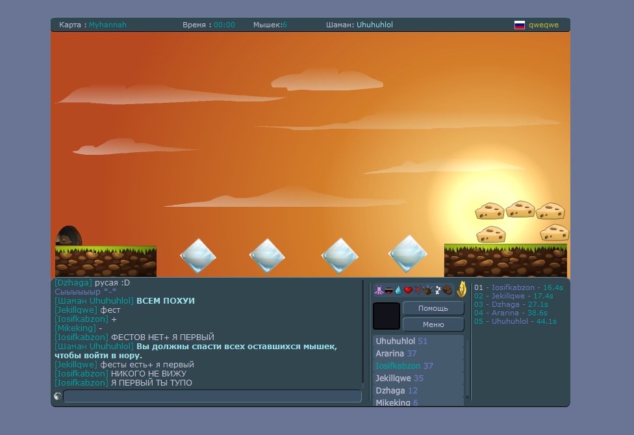Click [Mikeking] name in chat

coord(75,328)
